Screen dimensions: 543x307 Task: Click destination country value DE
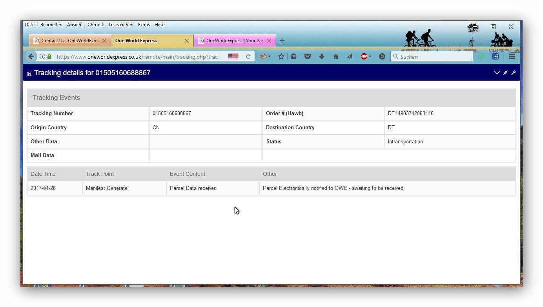click(391, 128)
